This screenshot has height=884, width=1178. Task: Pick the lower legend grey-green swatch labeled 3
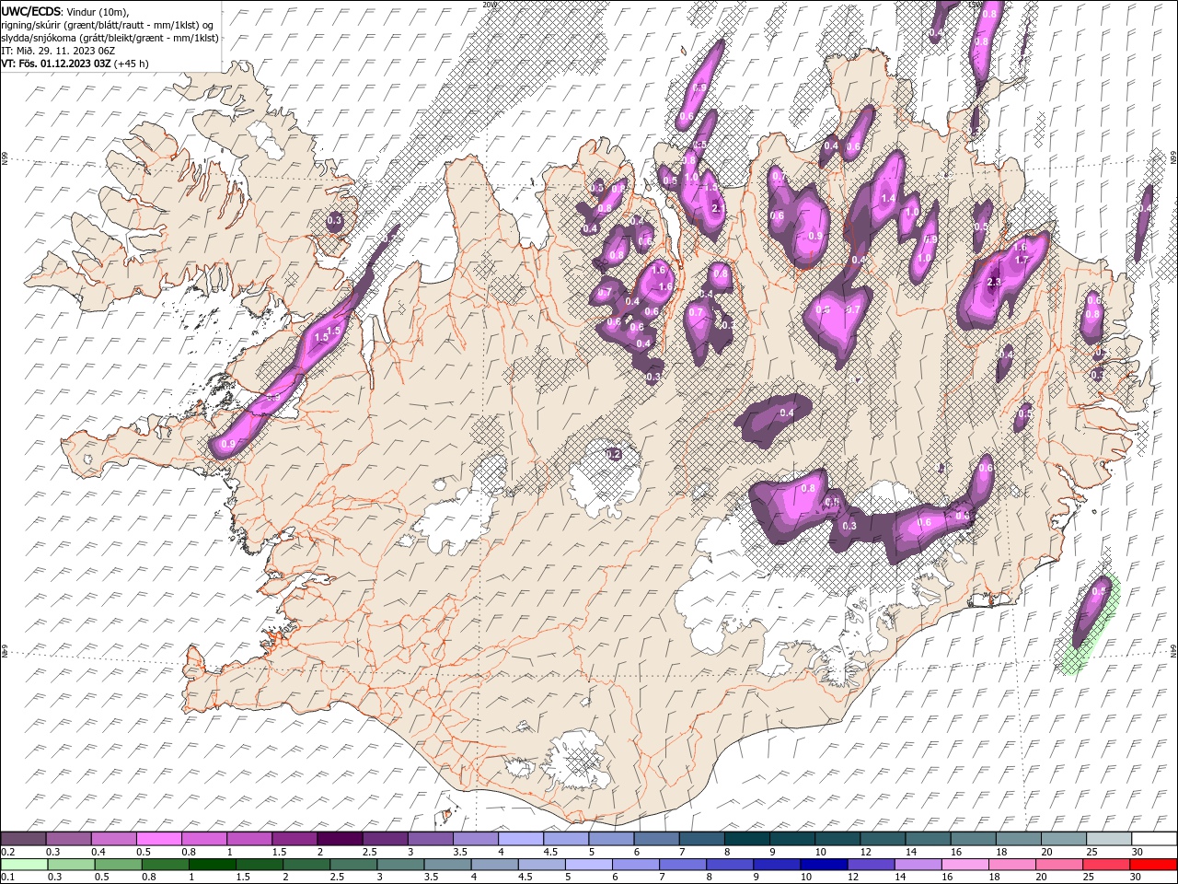[400, 865]
